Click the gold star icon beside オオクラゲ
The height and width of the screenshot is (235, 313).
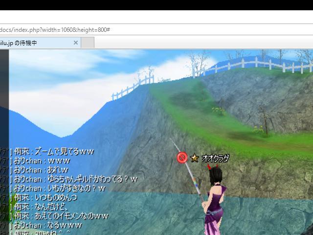tap(195, 158)
